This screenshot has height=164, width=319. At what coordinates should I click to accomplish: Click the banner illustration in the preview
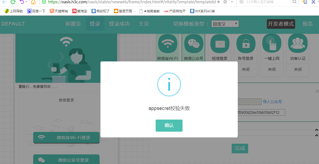[66, 58]
